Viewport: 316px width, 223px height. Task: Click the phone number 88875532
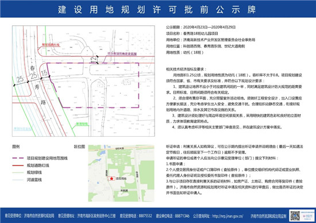click(x=145, y=216)
